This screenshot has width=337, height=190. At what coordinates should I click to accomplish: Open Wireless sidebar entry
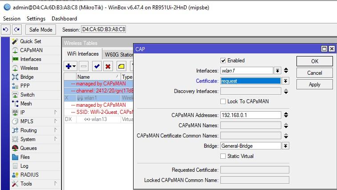29,68
